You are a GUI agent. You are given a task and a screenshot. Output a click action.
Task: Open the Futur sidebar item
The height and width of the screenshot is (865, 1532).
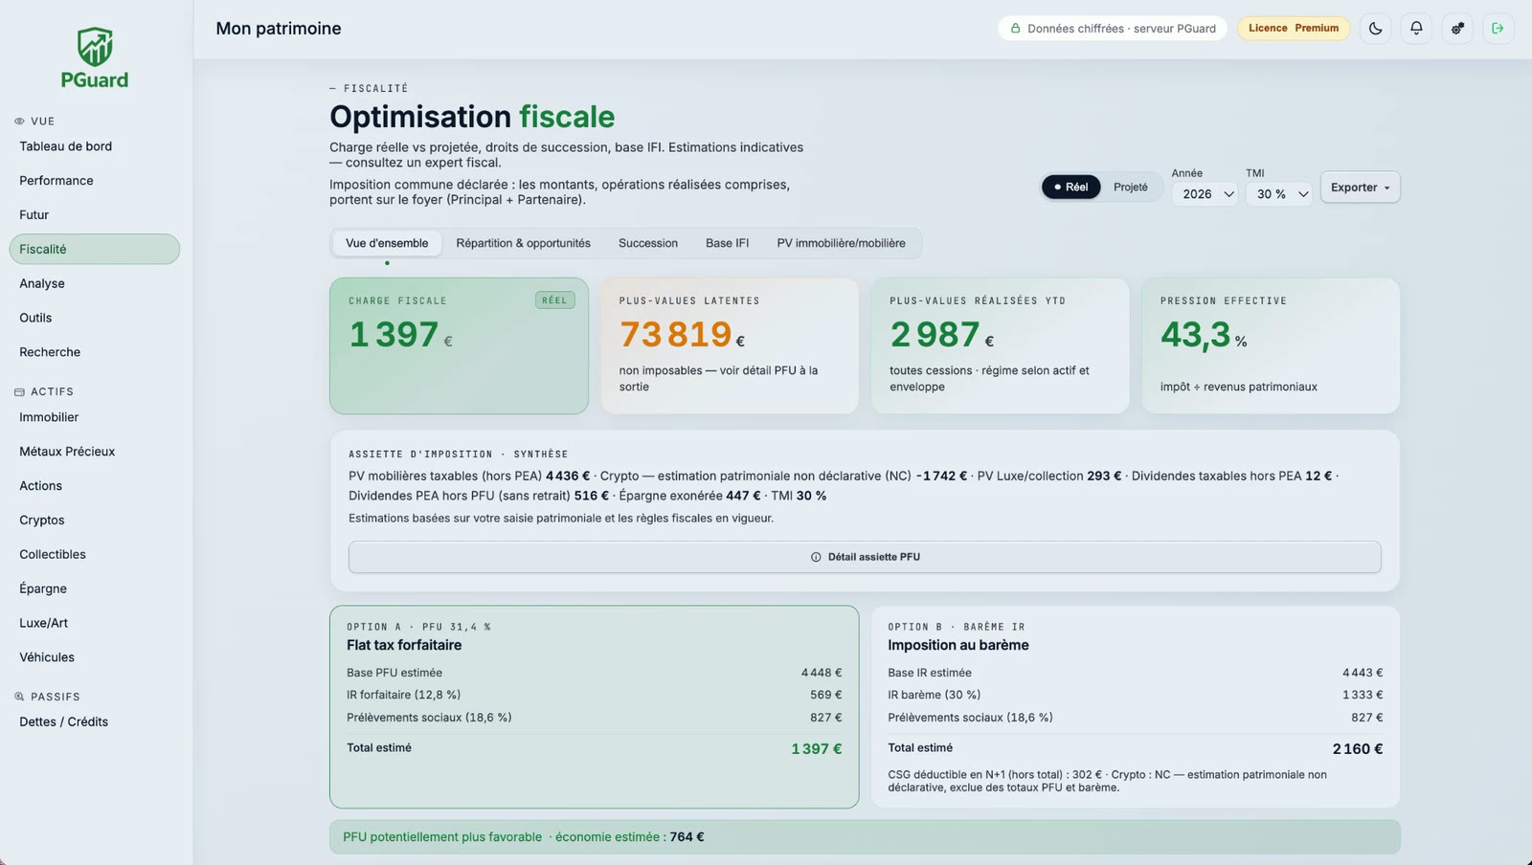95,215
